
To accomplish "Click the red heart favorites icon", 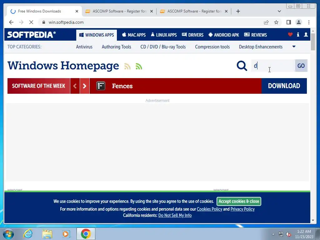I will 290,34.
